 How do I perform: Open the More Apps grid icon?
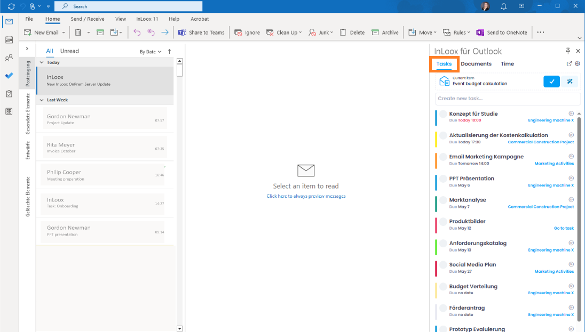point(9,111)
